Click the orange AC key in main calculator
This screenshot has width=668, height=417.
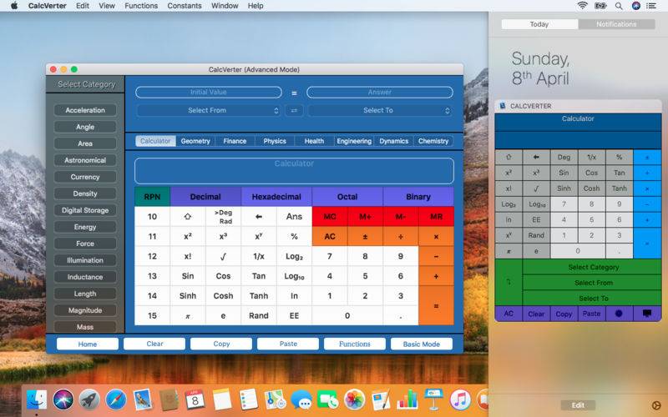tap(330, 237)
